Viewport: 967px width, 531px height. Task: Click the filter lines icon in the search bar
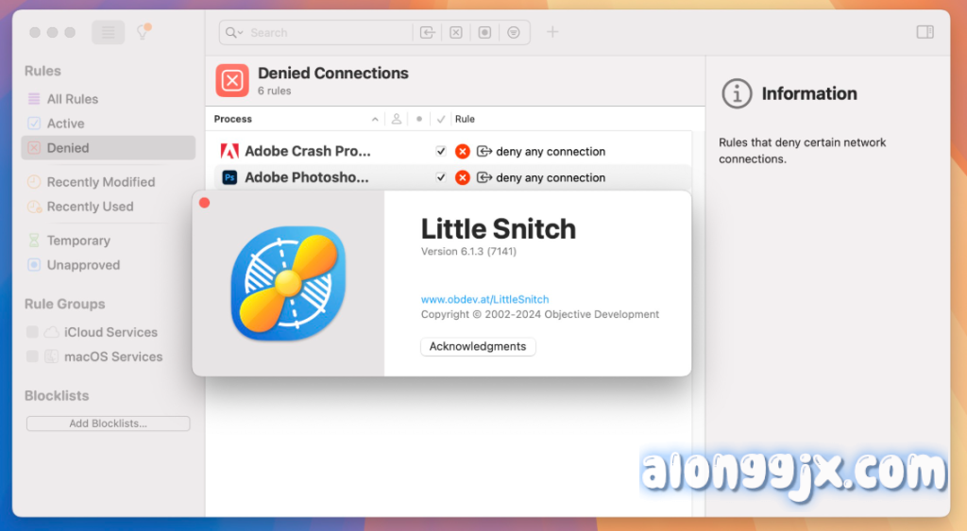pyautogui.click(x=513, y=32)
